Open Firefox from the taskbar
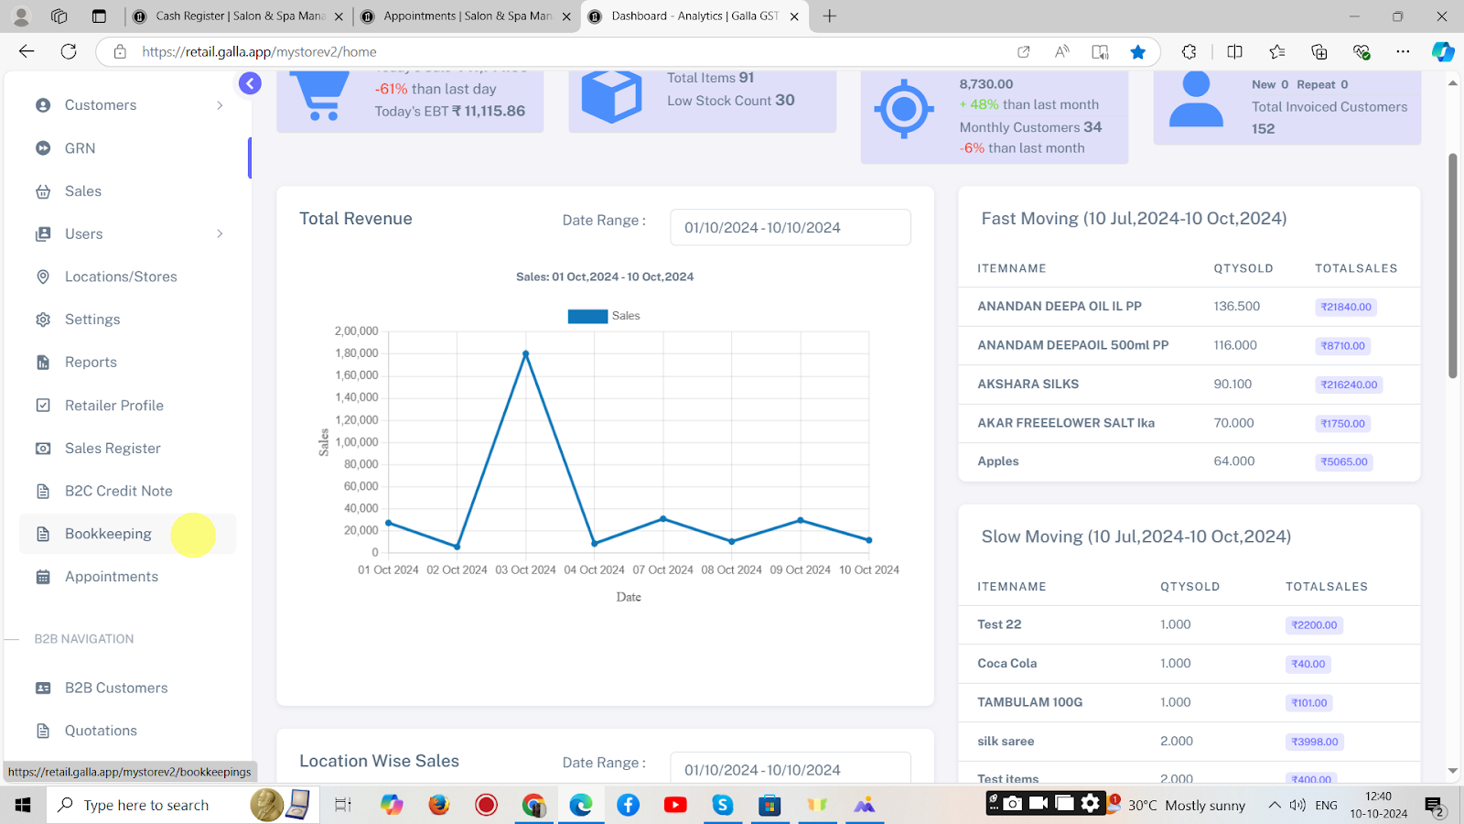Viewport: 1464px width, 824px height. tap(439, 805)
